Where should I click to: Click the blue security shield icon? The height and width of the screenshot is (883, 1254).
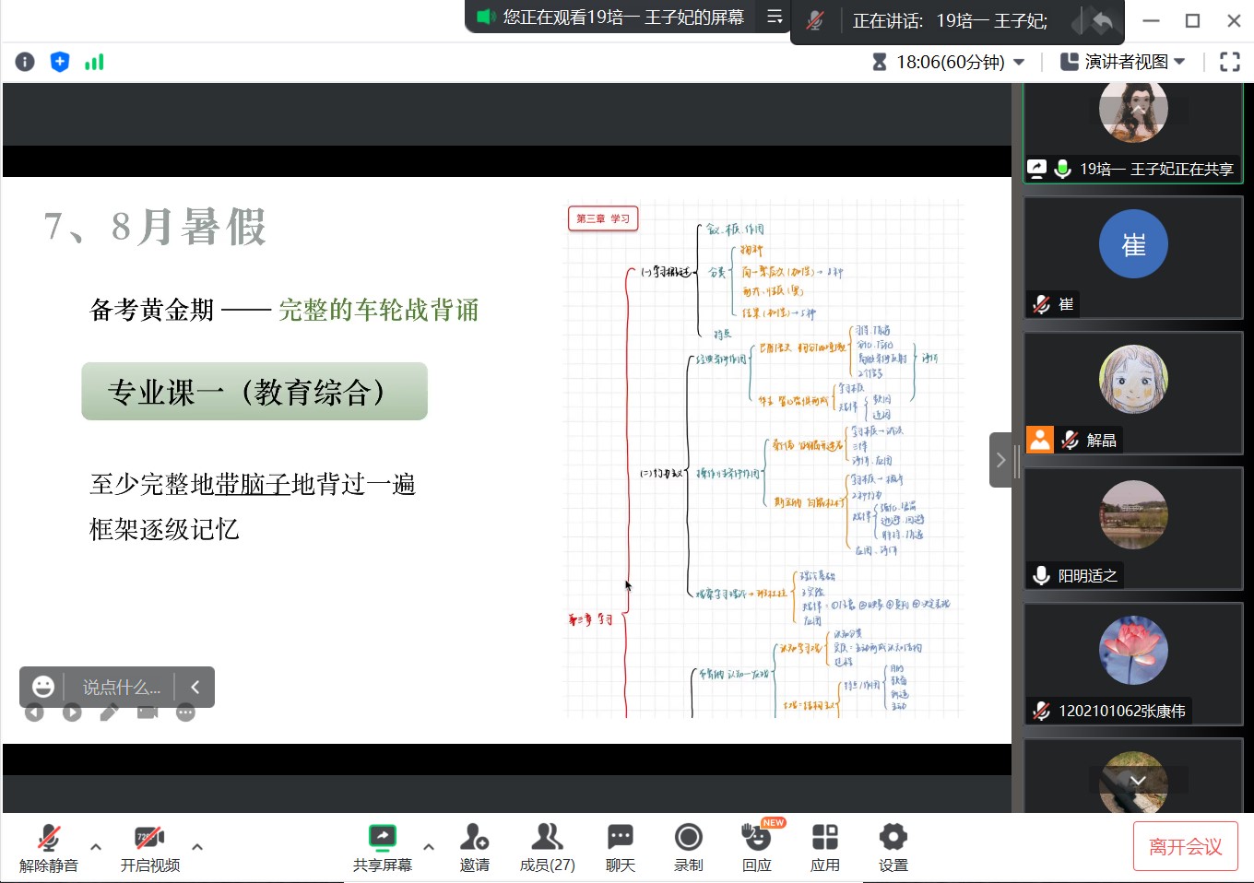pos(60,62)
